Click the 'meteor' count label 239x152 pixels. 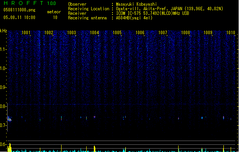coord(54,12)
